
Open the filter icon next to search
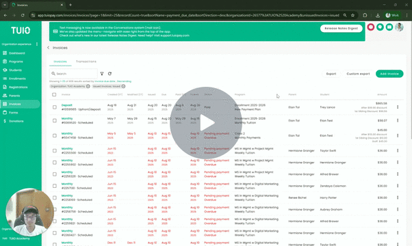click(102, 74)
